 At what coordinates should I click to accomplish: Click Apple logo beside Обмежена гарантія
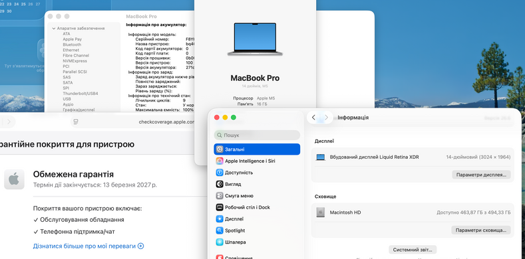(14, 179)
